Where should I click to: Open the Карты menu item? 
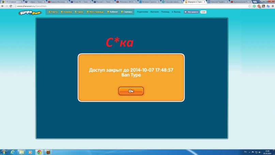(53, 12)
